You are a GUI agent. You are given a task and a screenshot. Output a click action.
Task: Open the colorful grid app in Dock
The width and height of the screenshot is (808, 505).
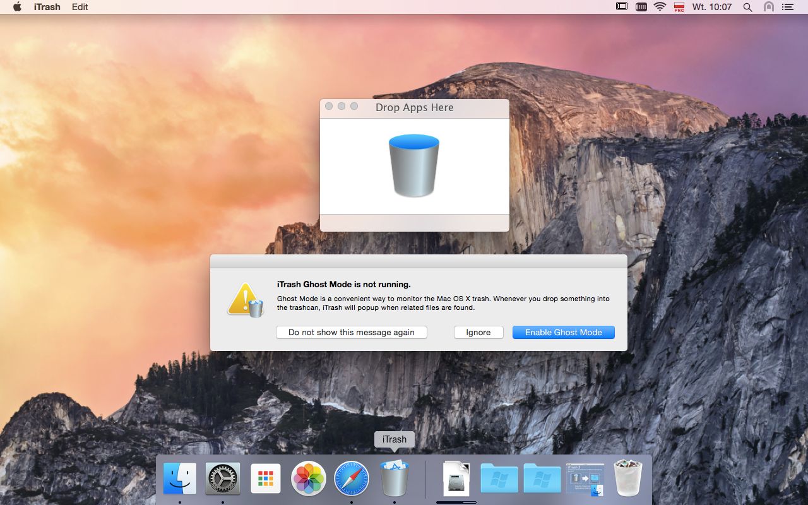tap(266, 479)
